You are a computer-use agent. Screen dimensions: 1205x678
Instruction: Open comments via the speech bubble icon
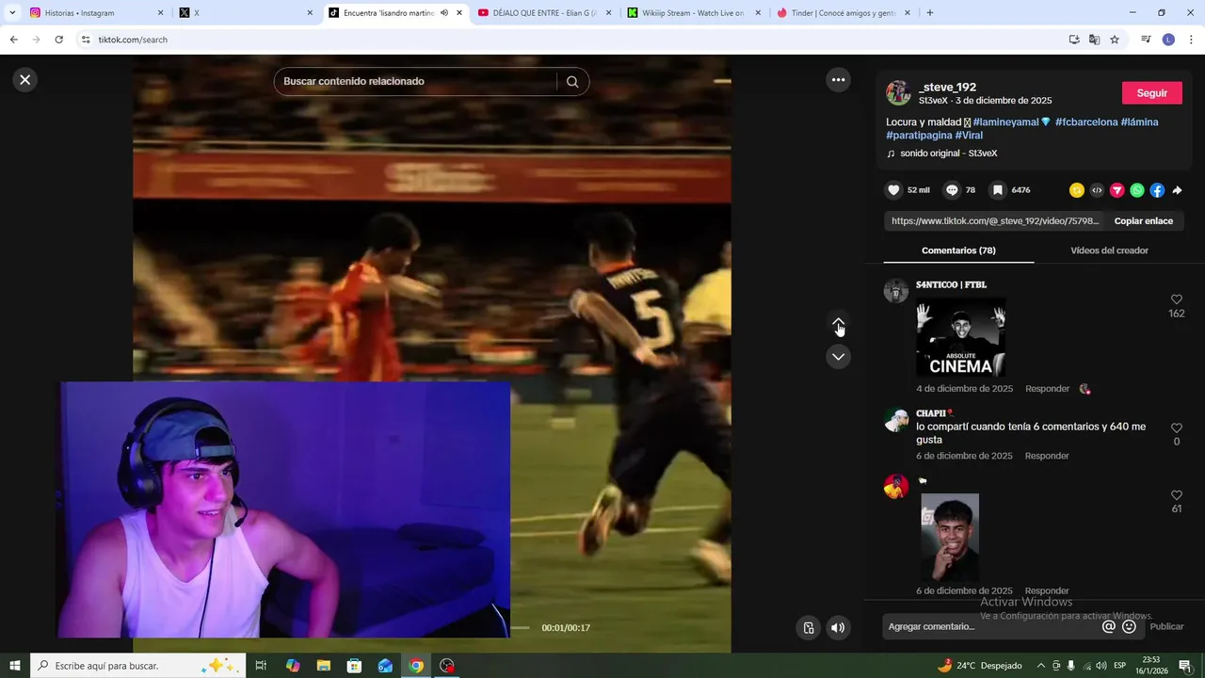952,190
